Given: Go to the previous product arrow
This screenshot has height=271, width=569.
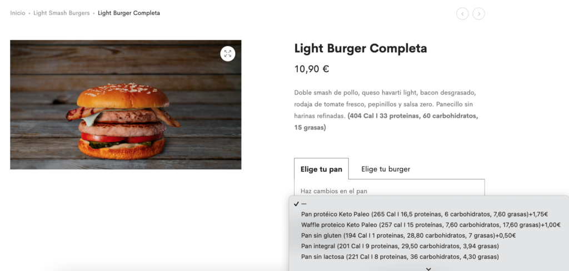Looking at the screenshot, I should [462, 14].
